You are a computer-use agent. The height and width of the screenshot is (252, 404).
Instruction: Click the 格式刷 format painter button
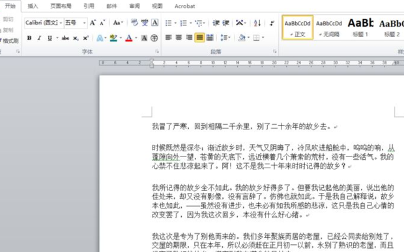[9, 41]
